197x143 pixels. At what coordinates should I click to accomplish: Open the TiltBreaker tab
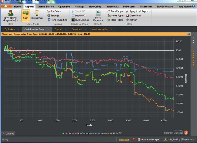pyautogui.click(x=146, y=6)
